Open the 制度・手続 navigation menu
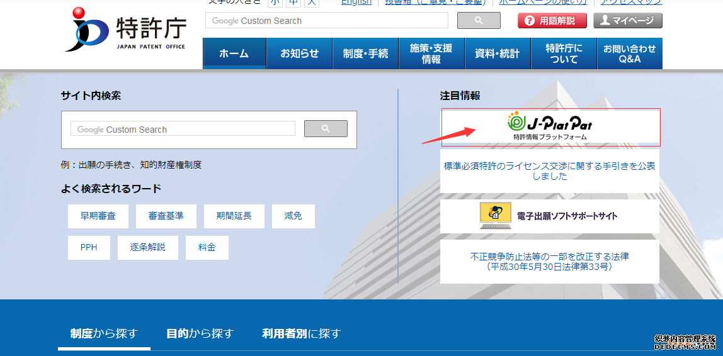 click(x=365, y=53)
